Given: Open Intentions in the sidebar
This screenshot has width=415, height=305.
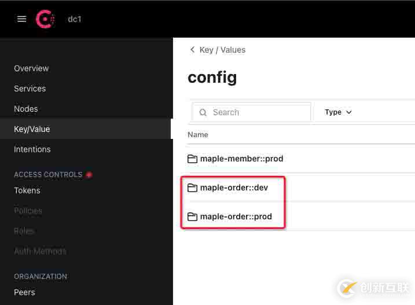Looking at the screenshot, I should click(x=32, y=149).
